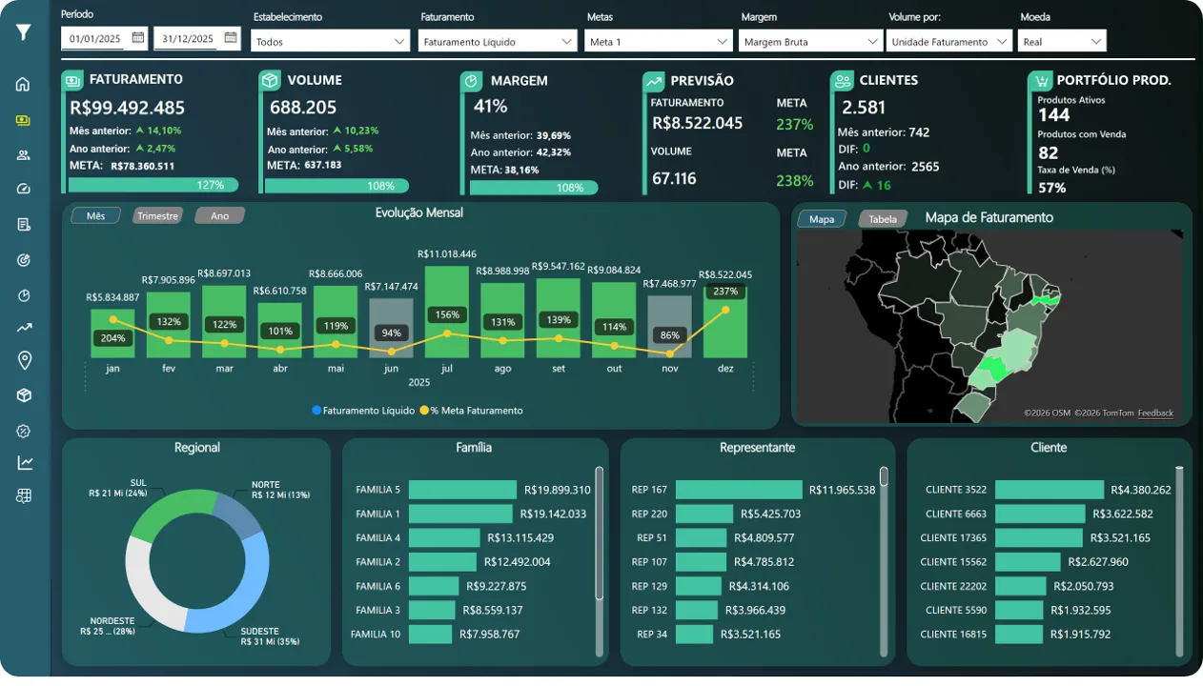1203x686 pixels.
Task: Open the upward trend arrow sidebar icon
Action: coord(24,328)
